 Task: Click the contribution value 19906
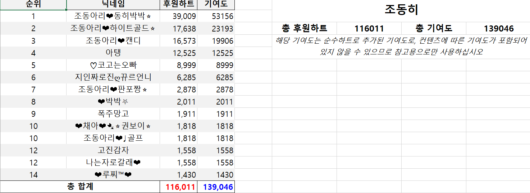pos(216,40)
